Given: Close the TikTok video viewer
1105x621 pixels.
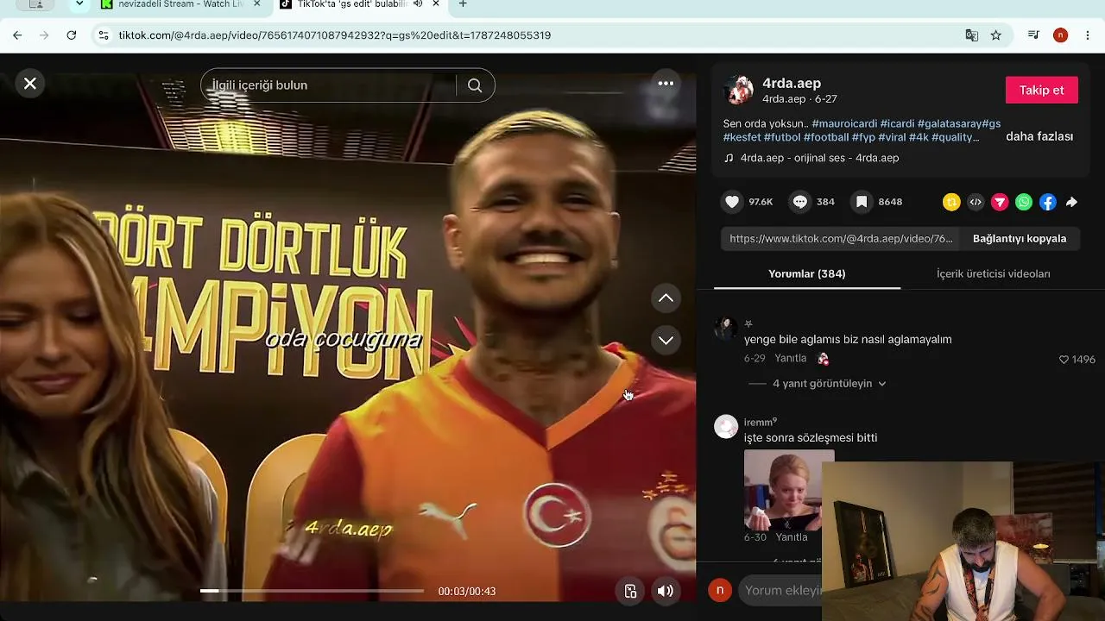Looking at the screenshot, I should pyautogui.click(x=30, y=84).
